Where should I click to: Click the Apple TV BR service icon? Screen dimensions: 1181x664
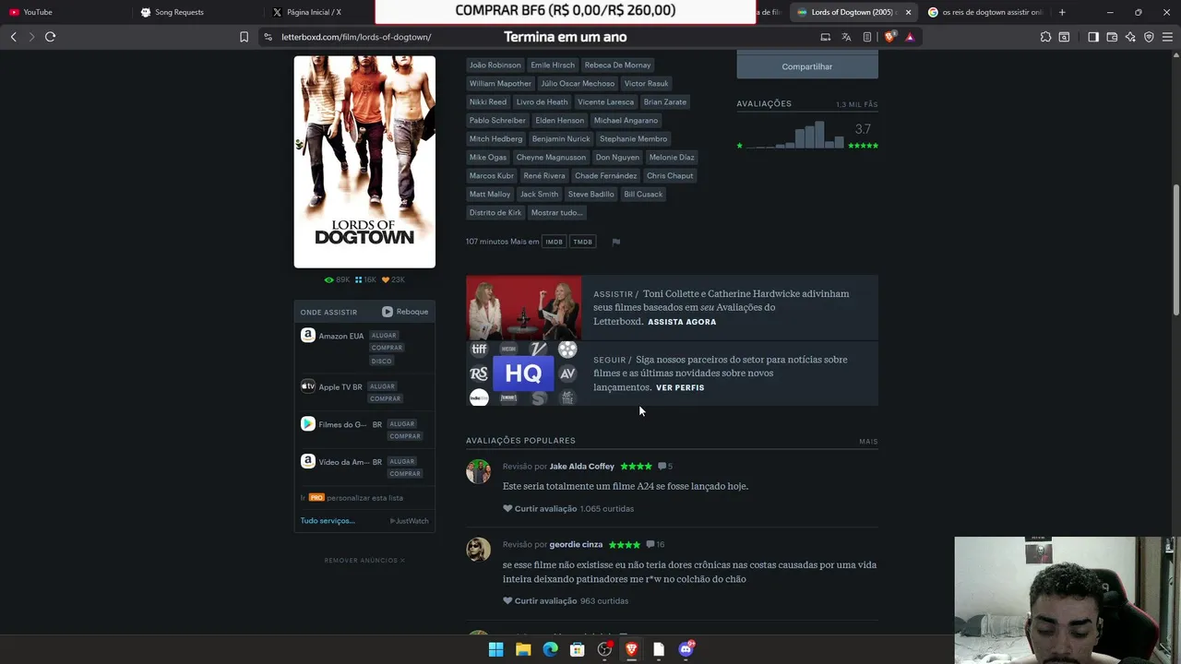point(308,386)
